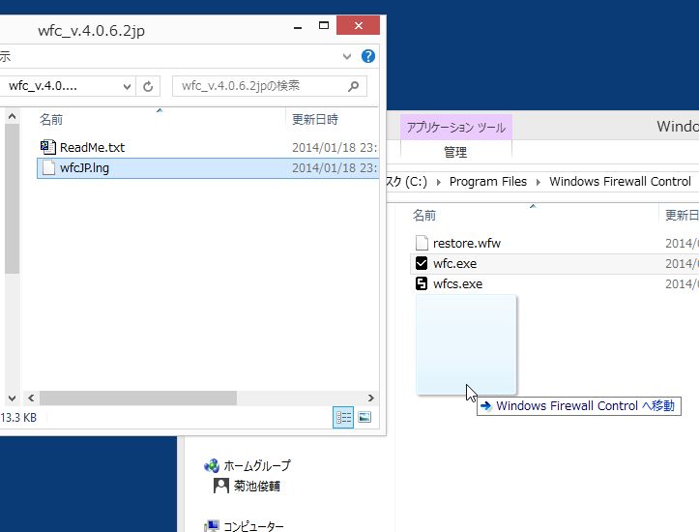
Task: Select the restore.wfw file name
Action: [467, 244]
